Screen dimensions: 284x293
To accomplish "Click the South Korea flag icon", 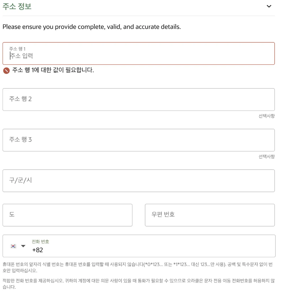I will point(13,246).
